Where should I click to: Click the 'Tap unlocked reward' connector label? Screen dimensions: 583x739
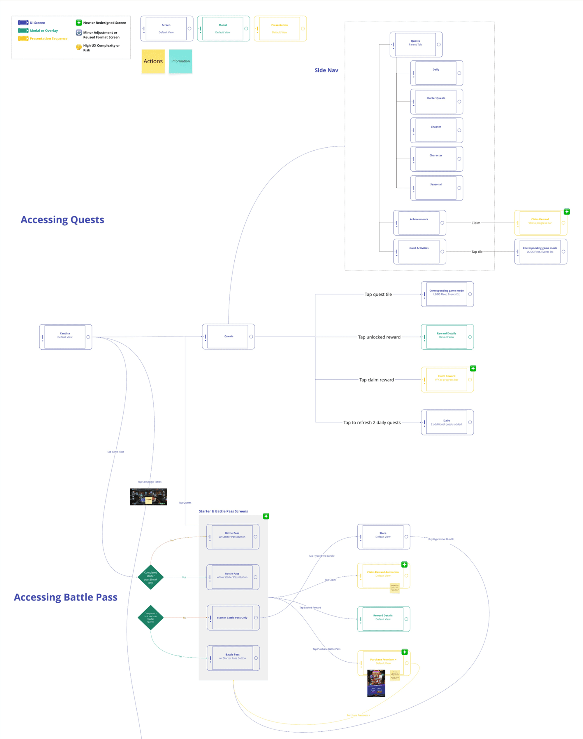pos(379,337)
